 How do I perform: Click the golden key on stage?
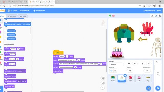pos(143,39)
